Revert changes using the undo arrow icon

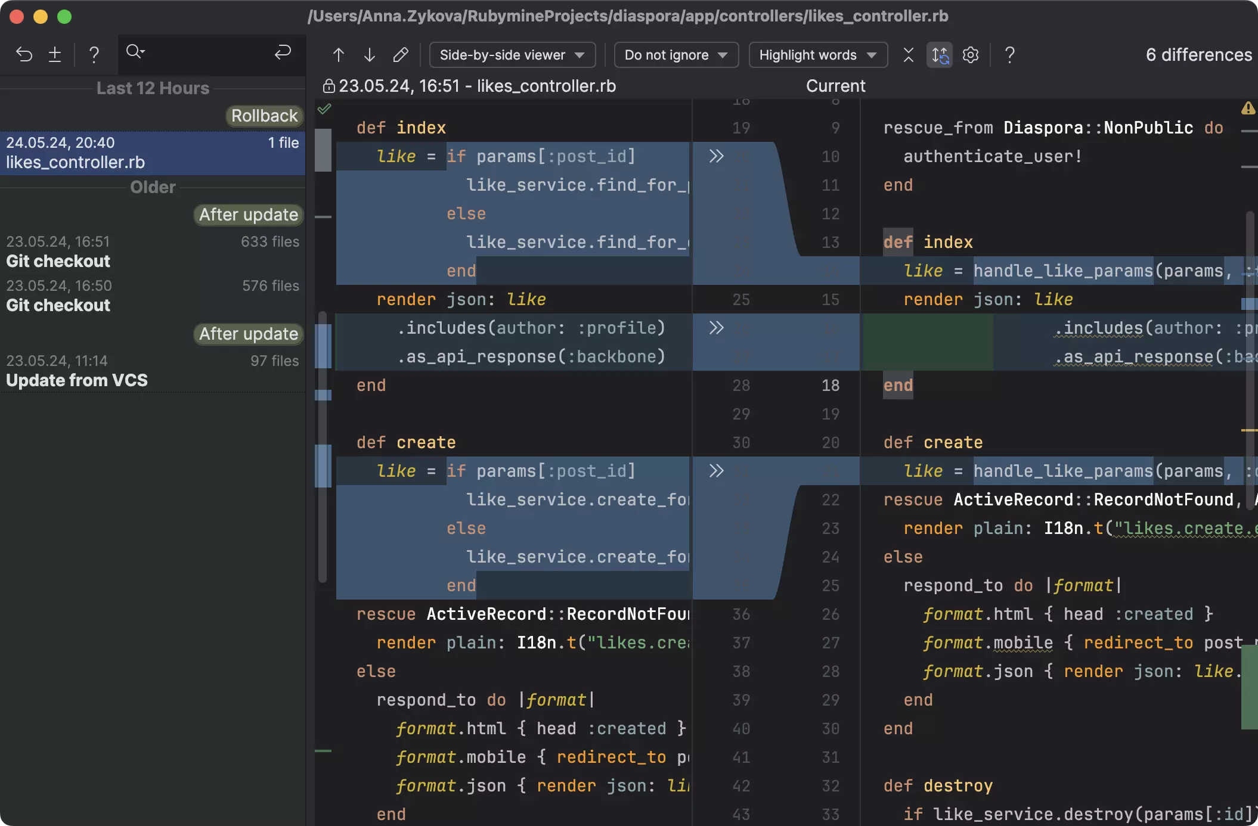[24, 54]
